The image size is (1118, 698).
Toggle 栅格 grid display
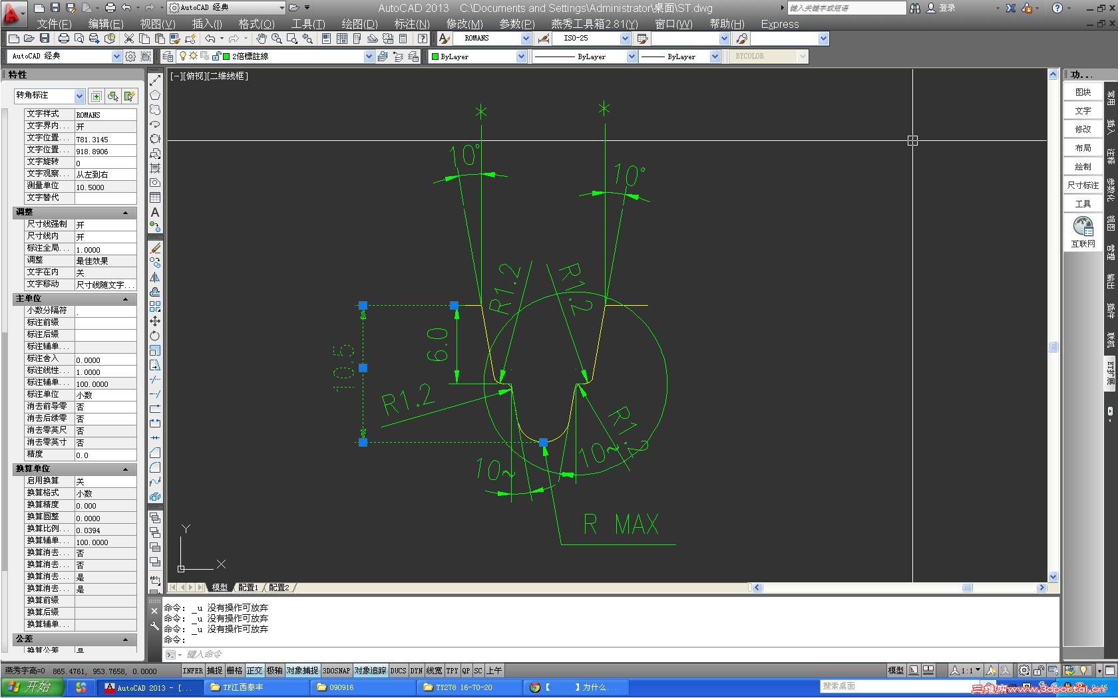pyautogui.click(x=235, y=671)
